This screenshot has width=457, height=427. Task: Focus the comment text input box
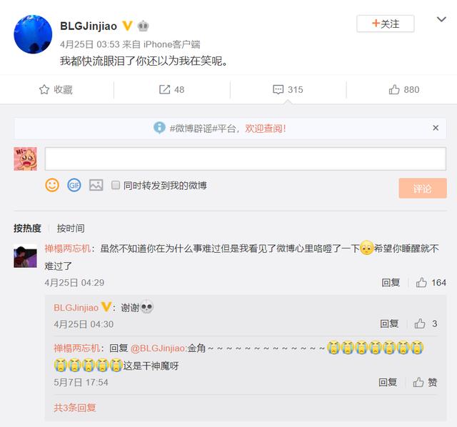click(246, 159)
